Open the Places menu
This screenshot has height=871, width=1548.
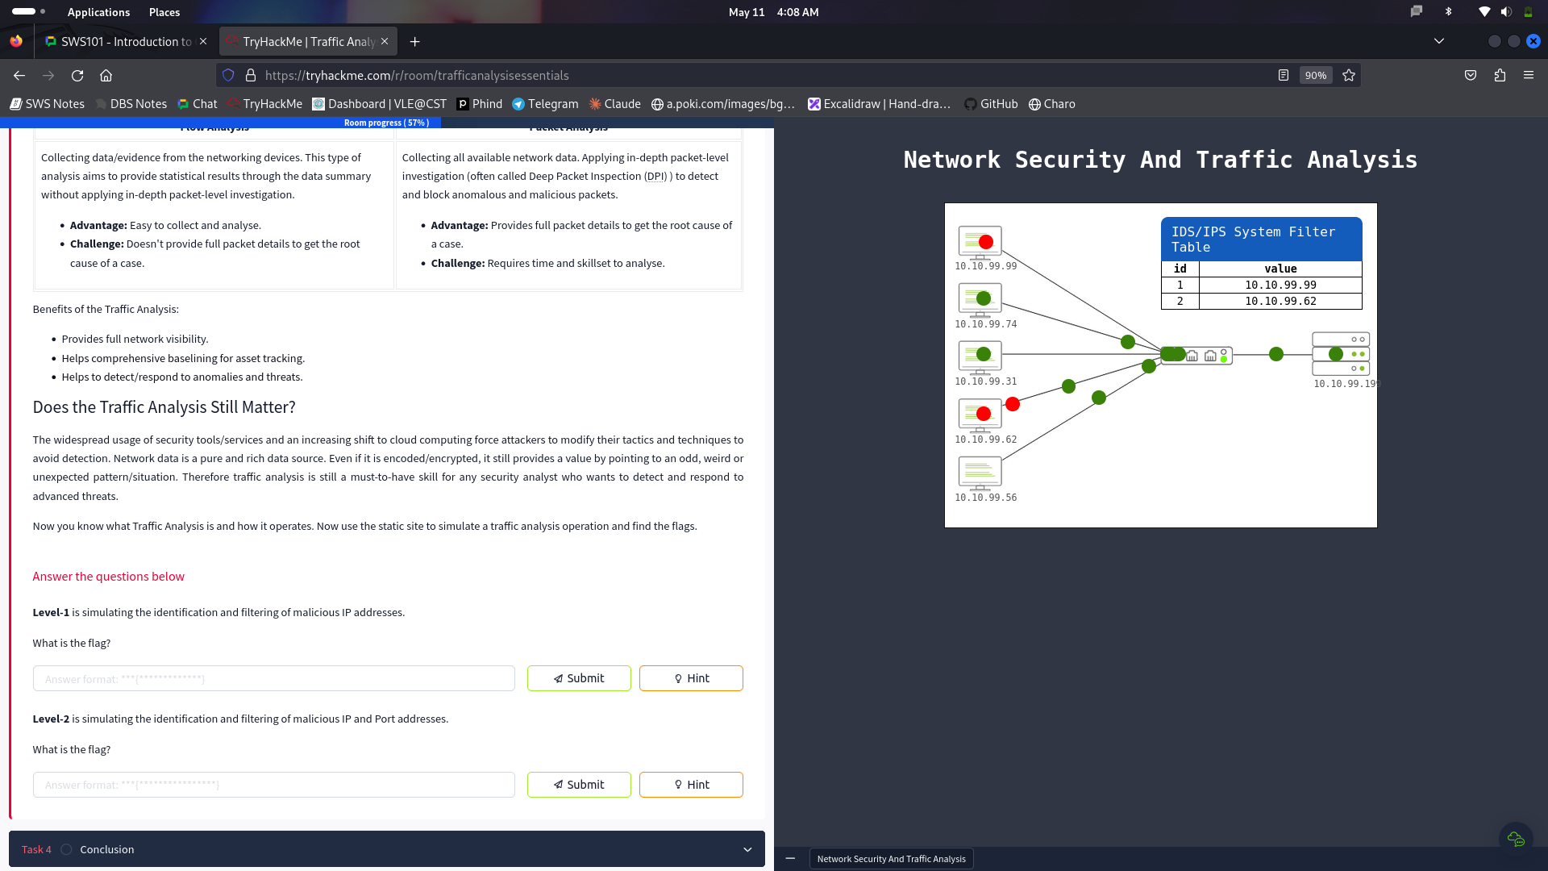pos(164,12)
